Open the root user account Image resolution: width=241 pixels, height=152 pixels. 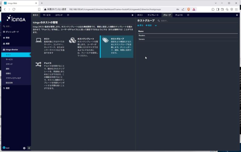[x=6, y=148]
